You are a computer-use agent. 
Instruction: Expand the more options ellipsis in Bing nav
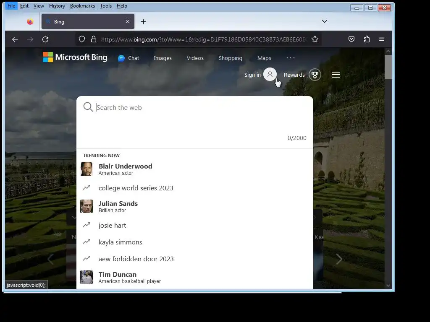click(x=291, y=58)
